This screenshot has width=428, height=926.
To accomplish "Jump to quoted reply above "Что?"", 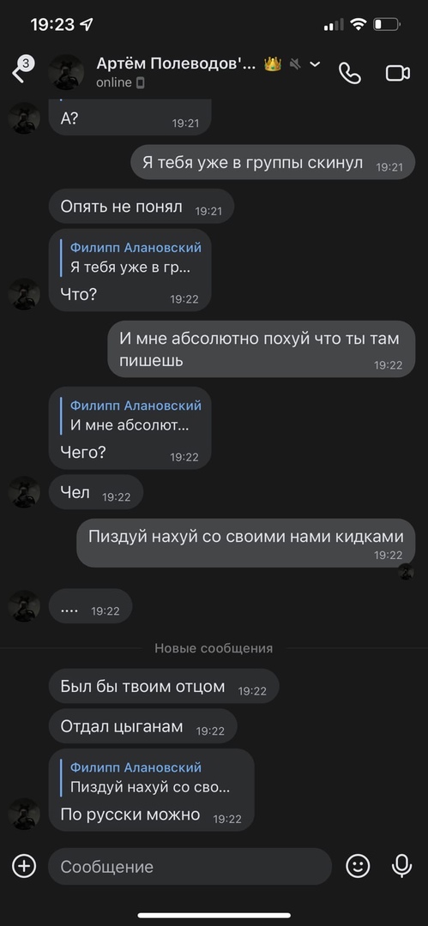I will pos(133,257).
